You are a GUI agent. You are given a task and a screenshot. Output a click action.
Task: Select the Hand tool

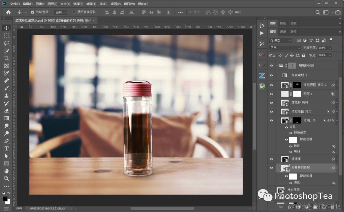click(6, 171)
